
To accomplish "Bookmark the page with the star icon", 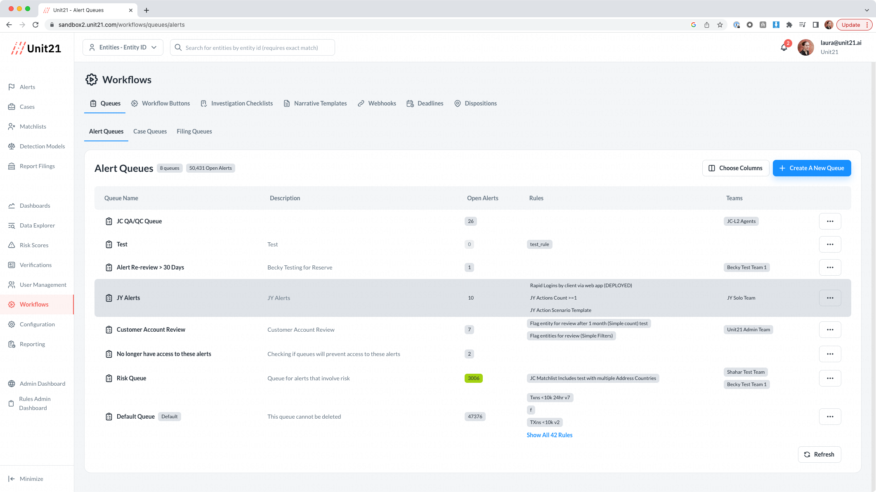I will click(720, 25).
